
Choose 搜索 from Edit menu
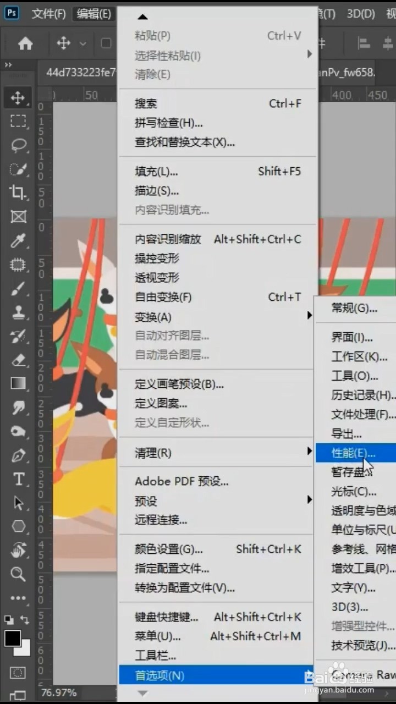pyautogui.click(x=218, y=103)
